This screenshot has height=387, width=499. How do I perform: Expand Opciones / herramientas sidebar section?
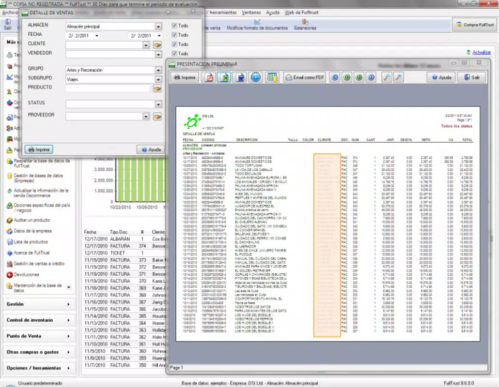(39, 368)
